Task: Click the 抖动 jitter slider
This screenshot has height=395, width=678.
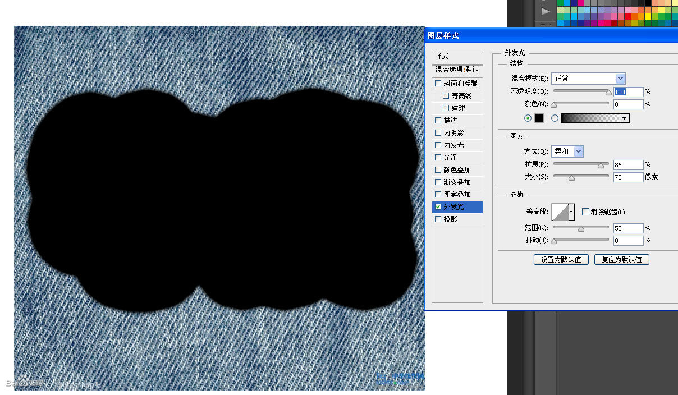Action: tap(581, 240)
